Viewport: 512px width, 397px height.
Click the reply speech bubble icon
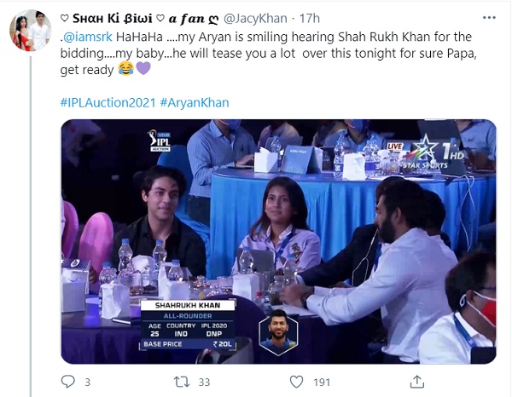coord(68,382)
